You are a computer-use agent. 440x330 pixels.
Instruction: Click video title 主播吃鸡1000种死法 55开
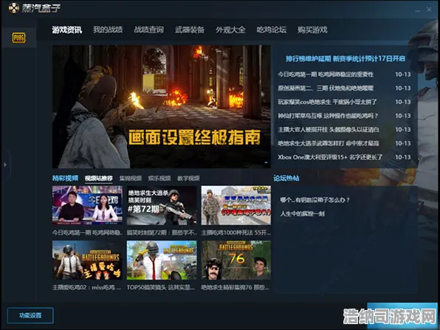[x=236, y=233]
